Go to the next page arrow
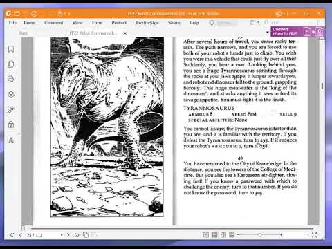 coord(68,235)
